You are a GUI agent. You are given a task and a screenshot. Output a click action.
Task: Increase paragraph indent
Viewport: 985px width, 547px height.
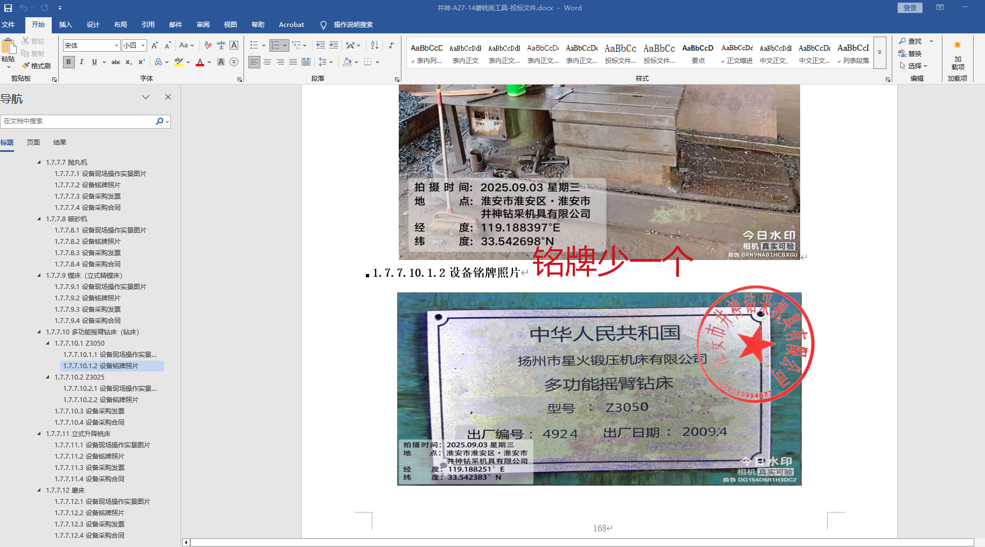point(334,45)
